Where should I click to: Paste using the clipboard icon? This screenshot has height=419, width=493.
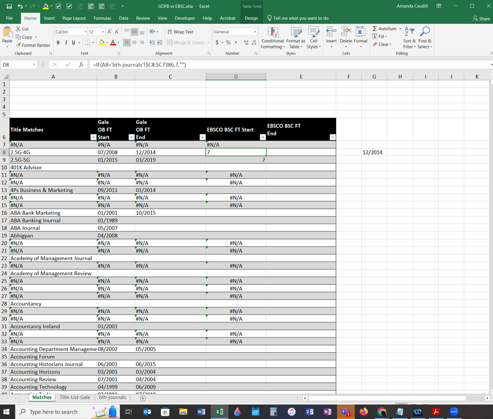pyautogui.click(x=7, y=33)
